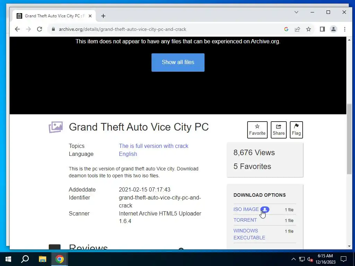Click the item mediatype image icon
355x266 pixels.
coord(56,127)
